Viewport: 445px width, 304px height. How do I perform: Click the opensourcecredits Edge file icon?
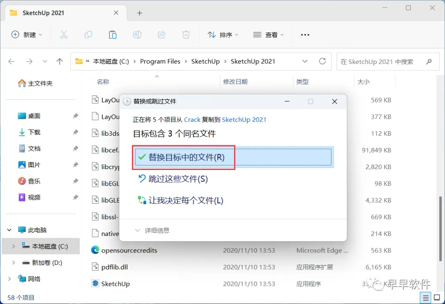coord(95,250)
